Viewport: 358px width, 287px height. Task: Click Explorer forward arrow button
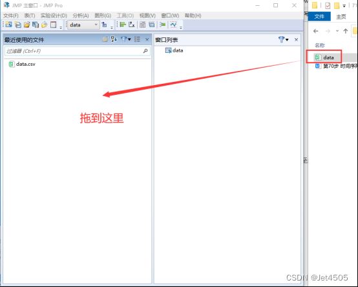click(328, 31)
